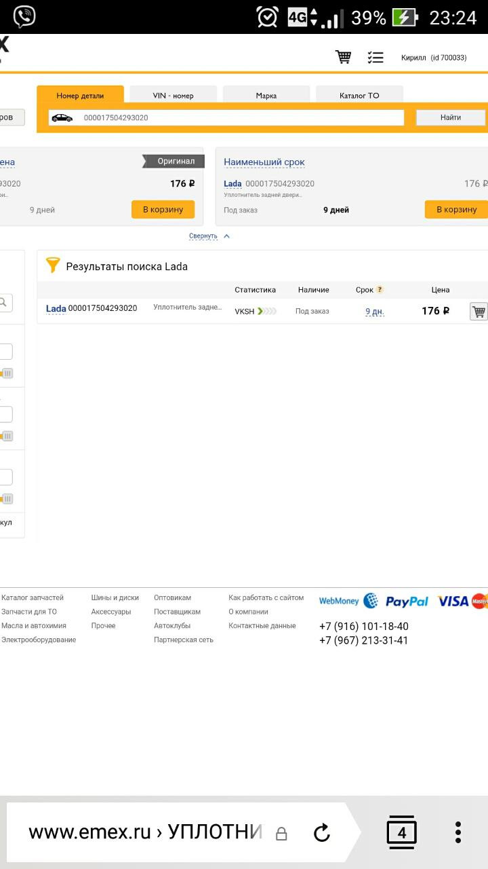Switch to the VIN - номер tab
Viewport: 488px width, 869px height.
coord(174,96)
